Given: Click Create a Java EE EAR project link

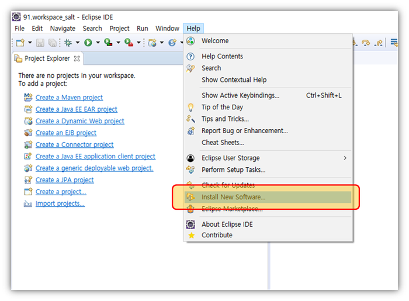Looking at the screenshot, I should pos(77,109).
